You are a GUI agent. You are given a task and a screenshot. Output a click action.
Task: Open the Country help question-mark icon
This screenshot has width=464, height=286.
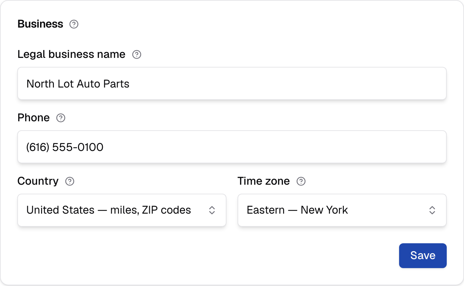pos(70,181)
